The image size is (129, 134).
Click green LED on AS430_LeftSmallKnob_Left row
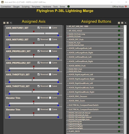pyautogui.click(x=119, y=57)
